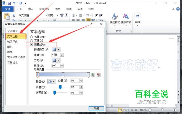Click the character border A icon
The width and height of the screenshot is (182, 114).
67,15
